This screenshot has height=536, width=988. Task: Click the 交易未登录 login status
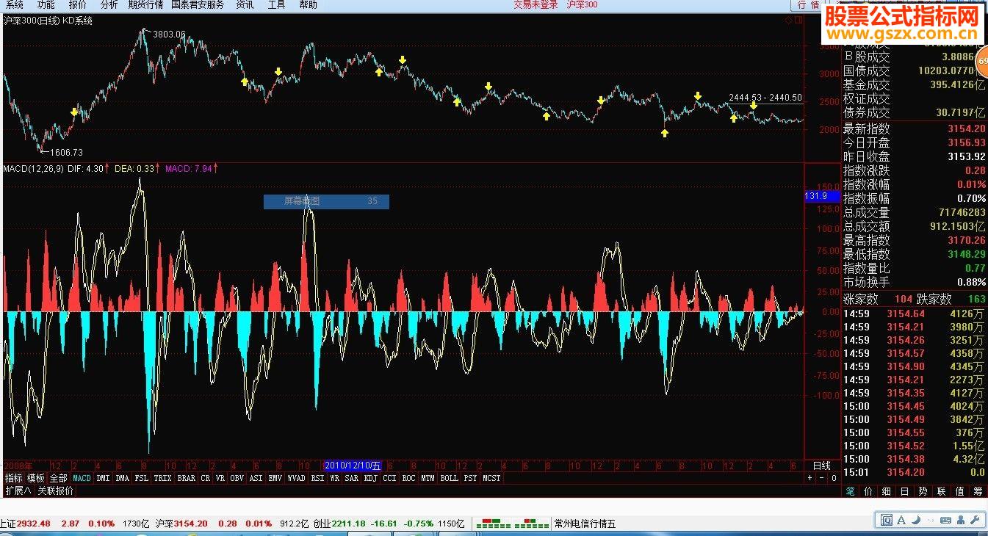[536, 4]
